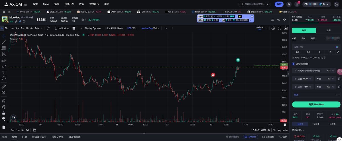Open the timezone UTC+8 selector
Image resolution: width=342 pixels, height=141 pixels.
[260, 130]
